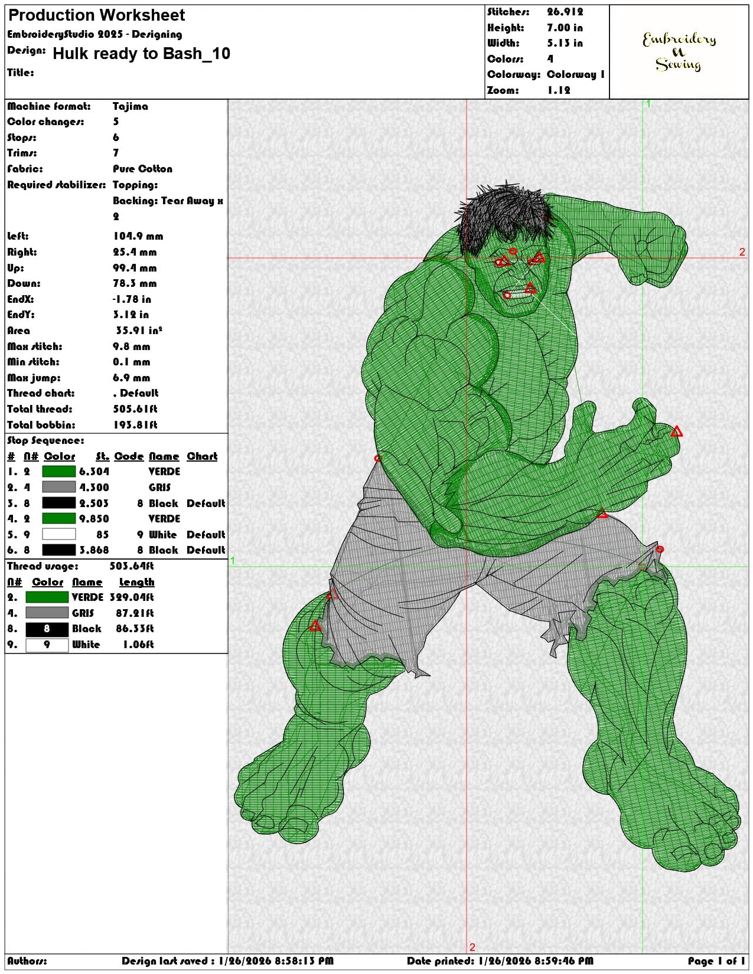Click the VERDE length 329.04ft
Viewport: 753px width, 974px height.
pyautogui.click(x=132, y=597)
